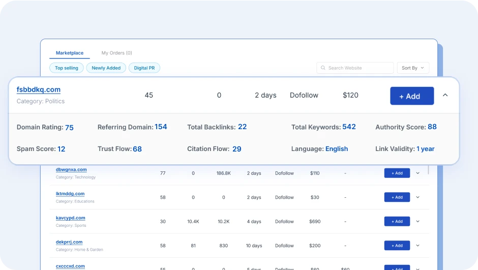Add dekprrj.com to order
This screenshot has width=478, height=270.
click(x=397, y=245)
